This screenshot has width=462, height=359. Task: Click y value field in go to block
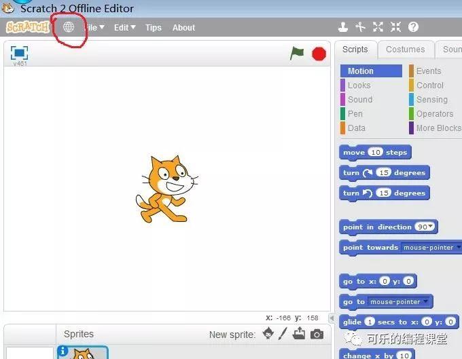coord(408,282)
